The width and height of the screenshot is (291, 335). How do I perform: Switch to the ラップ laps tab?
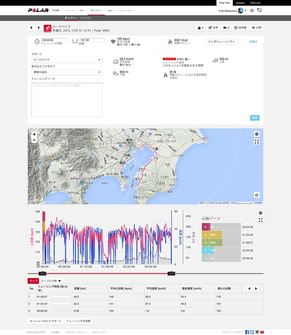(33, 281)
